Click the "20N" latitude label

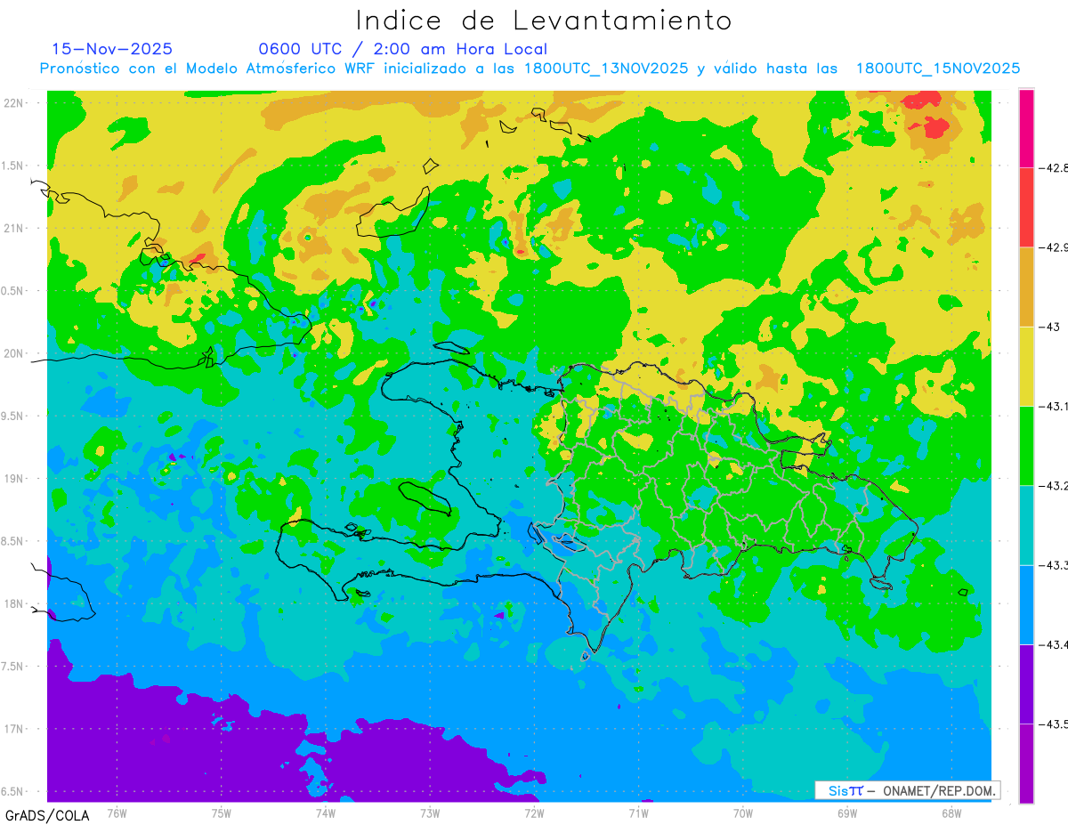pyautogui.click(x=15, y=353)
